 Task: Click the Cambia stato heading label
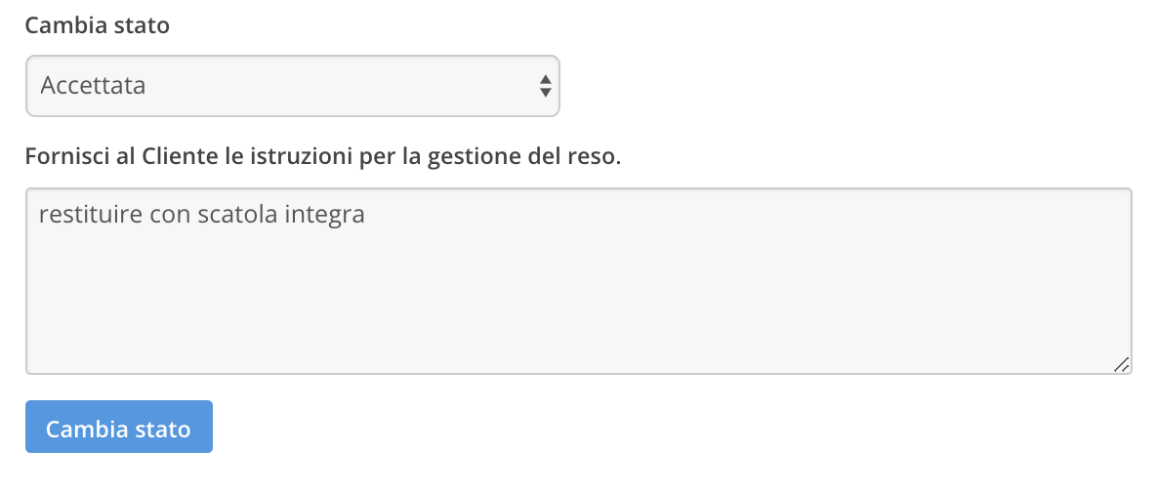coord(97,25)
